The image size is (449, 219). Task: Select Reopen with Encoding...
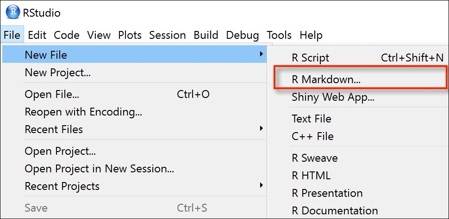tap(83, 112)
